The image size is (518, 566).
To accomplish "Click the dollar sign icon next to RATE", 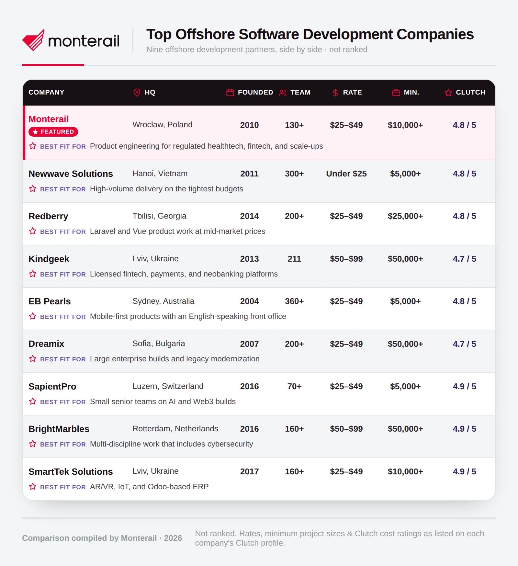I will (x=335, y=93).
